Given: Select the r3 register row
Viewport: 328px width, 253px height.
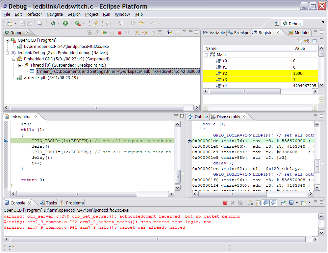Looking at the screenshot, I should pos(261,80).
